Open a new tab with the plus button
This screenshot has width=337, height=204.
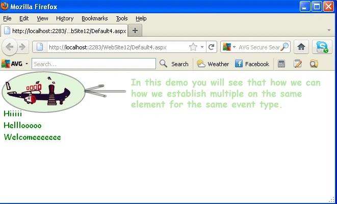[135, 31]
